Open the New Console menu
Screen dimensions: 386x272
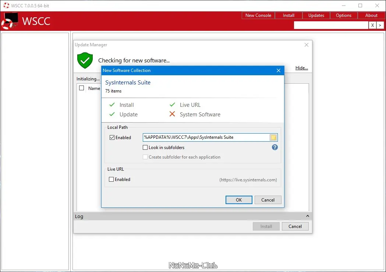(x=258, y=15)
